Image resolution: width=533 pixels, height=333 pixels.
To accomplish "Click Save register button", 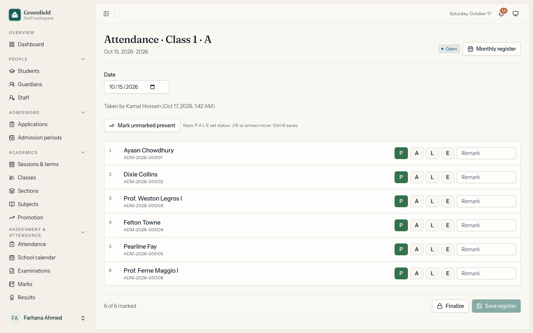I will [496, 306].
